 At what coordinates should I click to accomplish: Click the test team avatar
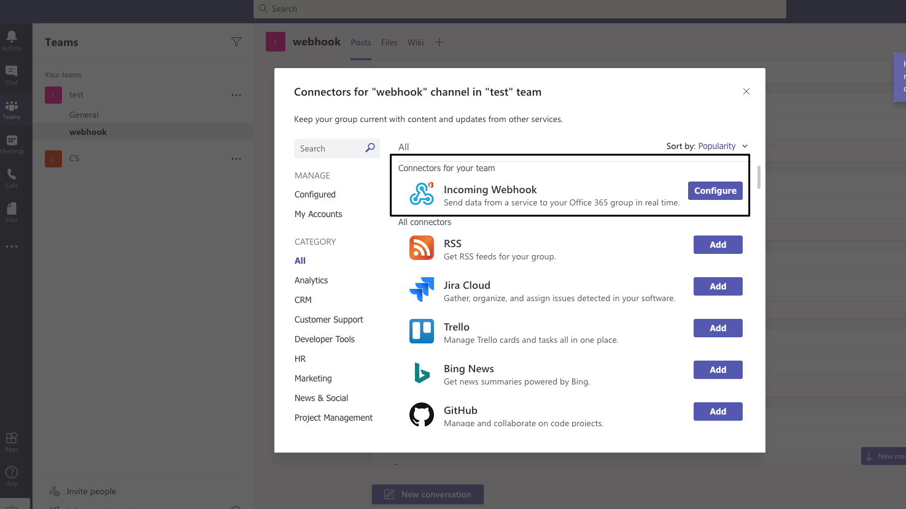(x=53, y=95)
